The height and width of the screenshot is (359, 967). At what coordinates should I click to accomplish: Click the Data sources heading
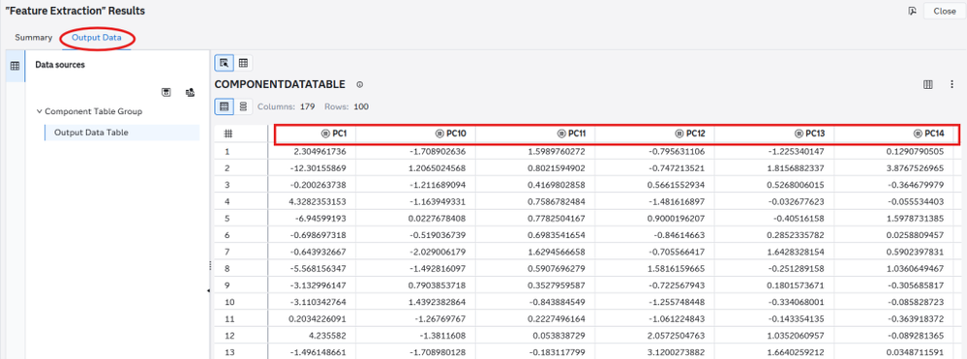tap(60, 64)
